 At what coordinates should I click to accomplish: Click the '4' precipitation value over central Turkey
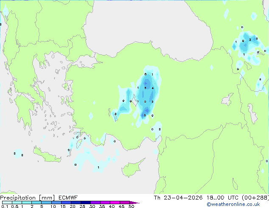click(x=153, y=88)
